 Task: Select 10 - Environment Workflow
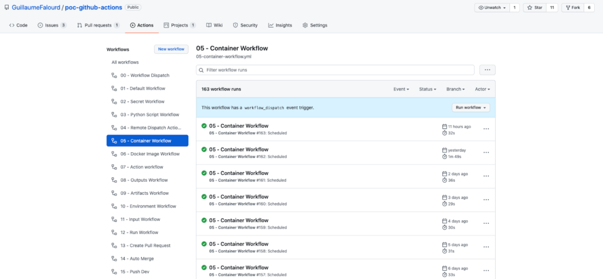point(147,206)
